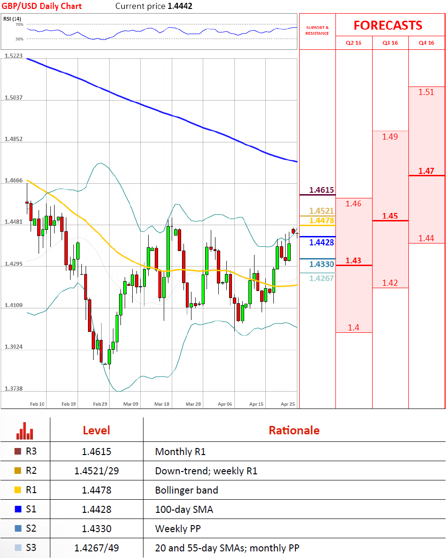Click the Weekly PP rationale

pyautogui.click(x=178, y=528)
